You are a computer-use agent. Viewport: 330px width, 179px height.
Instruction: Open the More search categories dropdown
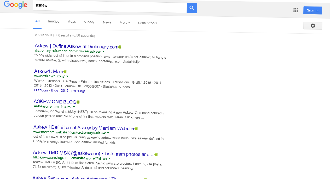(125, 23)
